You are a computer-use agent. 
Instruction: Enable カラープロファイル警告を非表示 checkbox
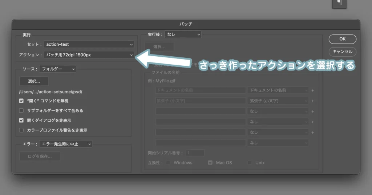(x=21, y=130)
